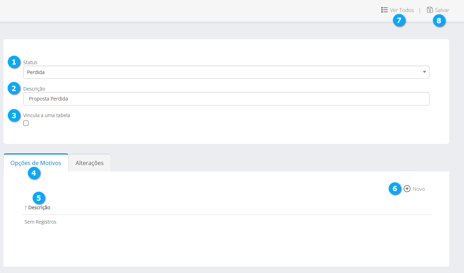This screenshot has width=464, height=273.
Task: Click the Salvar floppy disk icon
Action: pos(430,10)
